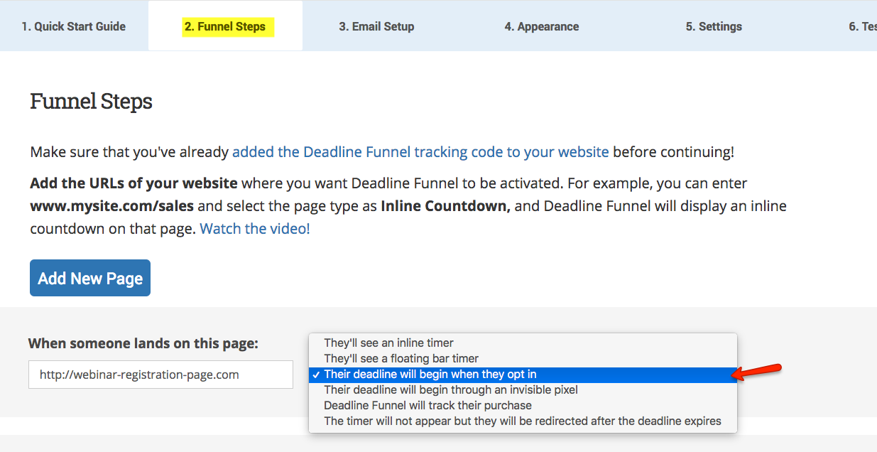Choose 'They'll see a floating bar timer'

click(523, 358)
